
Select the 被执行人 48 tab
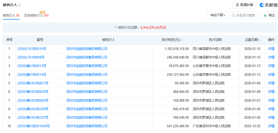[11, 16]
